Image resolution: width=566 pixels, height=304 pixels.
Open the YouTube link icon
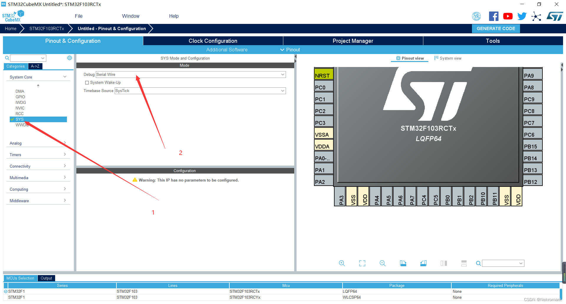508,16
